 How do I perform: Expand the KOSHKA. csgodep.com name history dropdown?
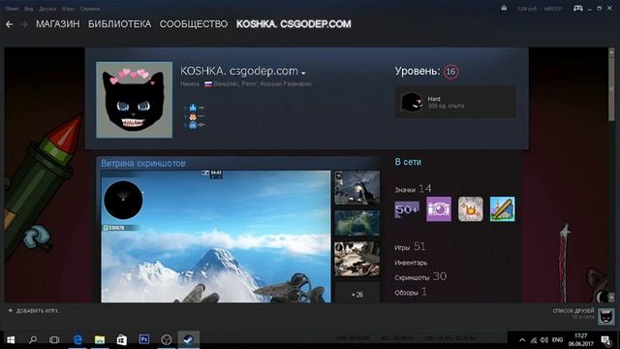point(303,73)
